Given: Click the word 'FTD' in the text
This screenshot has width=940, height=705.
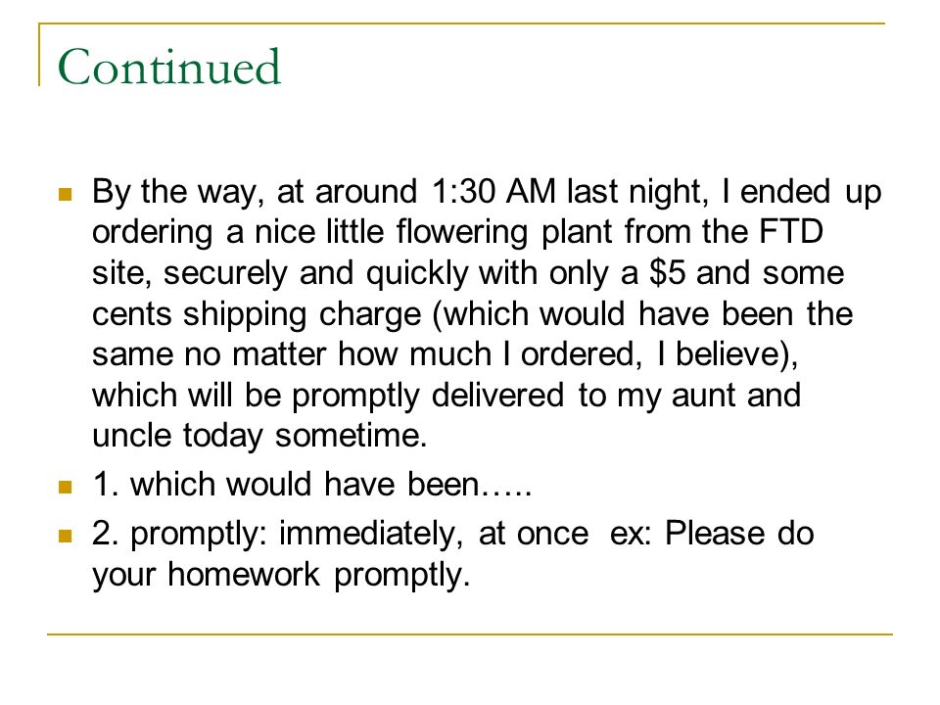Looking at the screenshot, I should pyautogui.click(x=791, y=232).
